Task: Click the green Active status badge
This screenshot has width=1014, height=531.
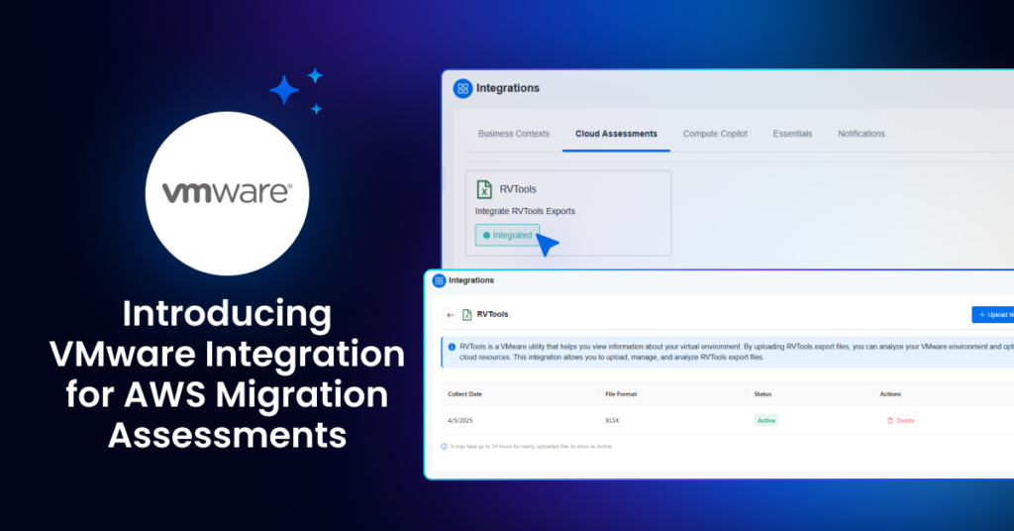Action: 766,420
